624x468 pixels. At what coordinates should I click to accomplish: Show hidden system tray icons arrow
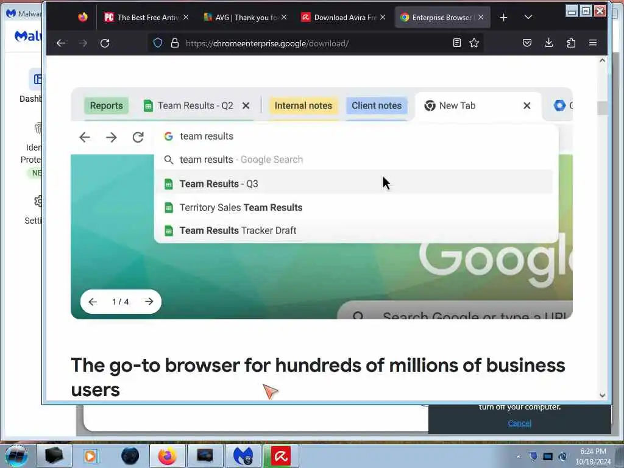518,456
